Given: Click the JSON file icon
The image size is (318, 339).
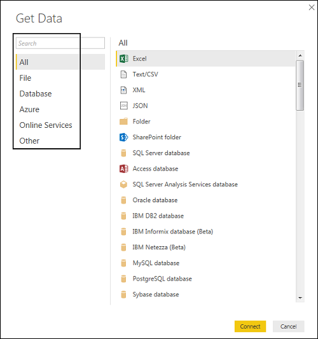Looking at the screenshot, I should [x=123, y=106].
